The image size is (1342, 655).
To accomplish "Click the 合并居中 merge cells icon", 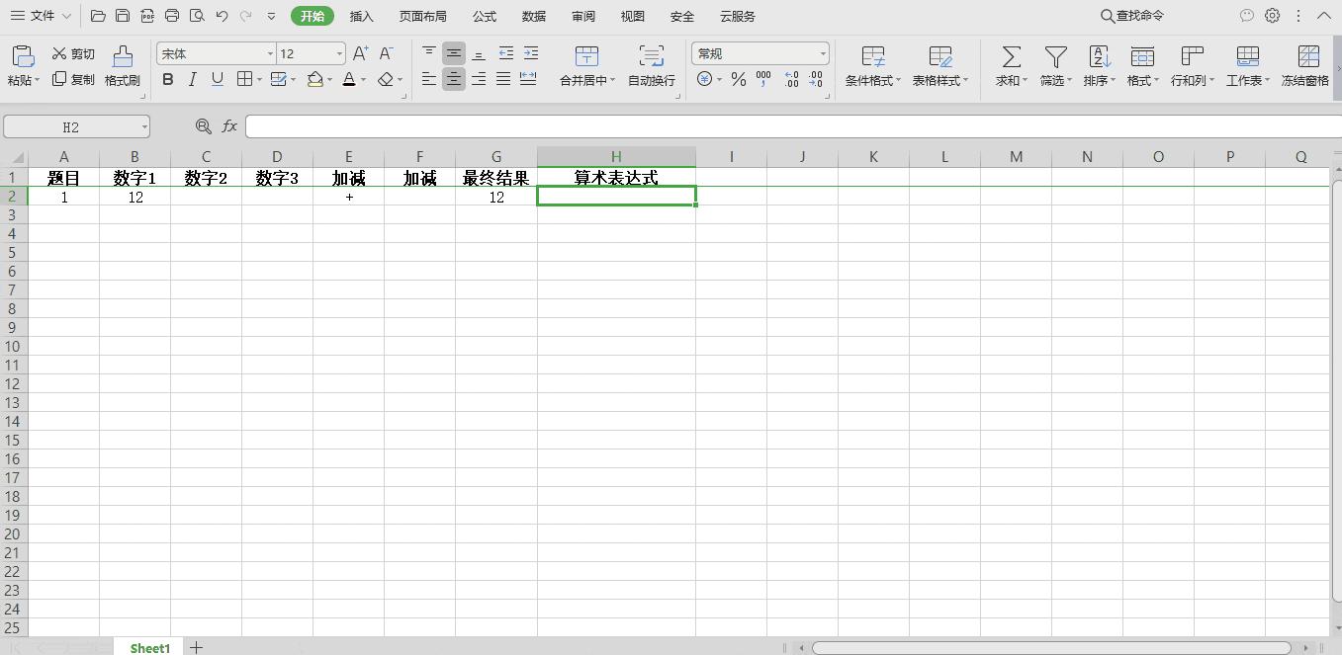I will [586, 56].
